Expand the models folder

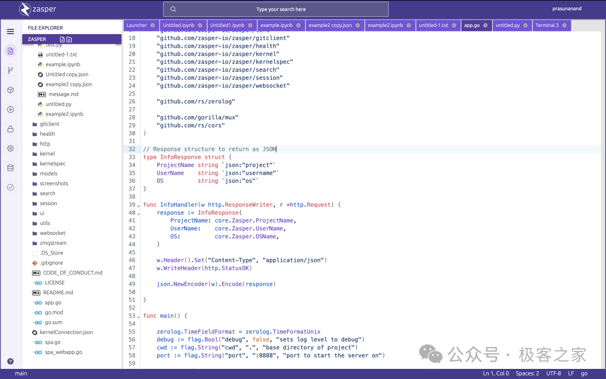tap(45, 173)
